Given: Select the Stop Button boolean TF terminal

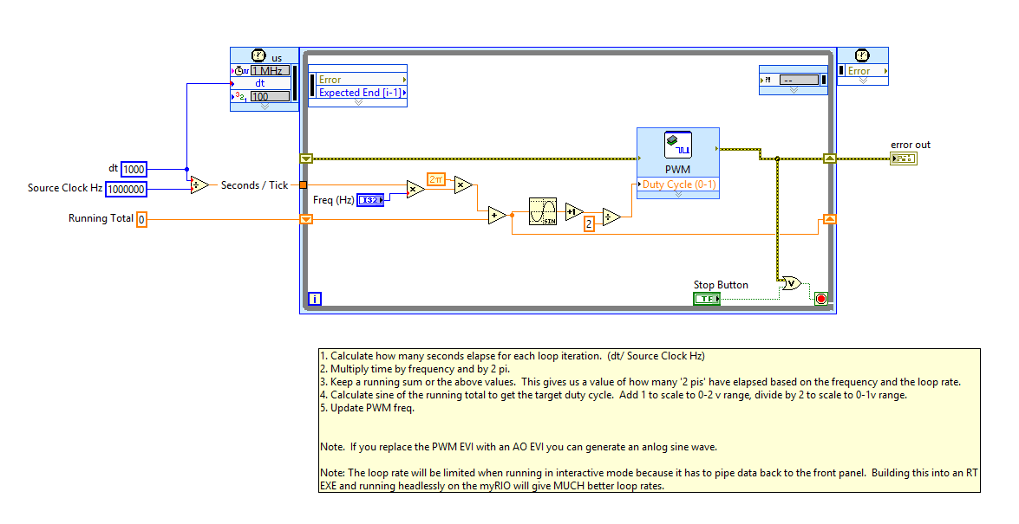Looking at the screenshot, I should click(x=707, y=299).
